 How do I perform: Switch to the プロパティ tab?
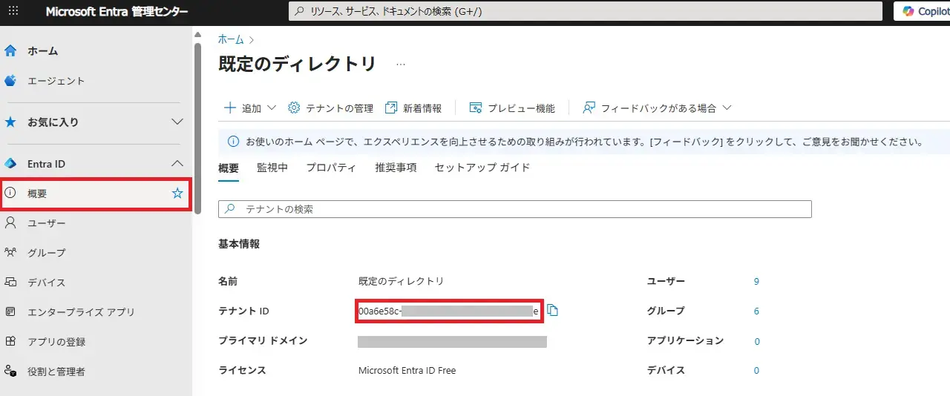(331, 168)
